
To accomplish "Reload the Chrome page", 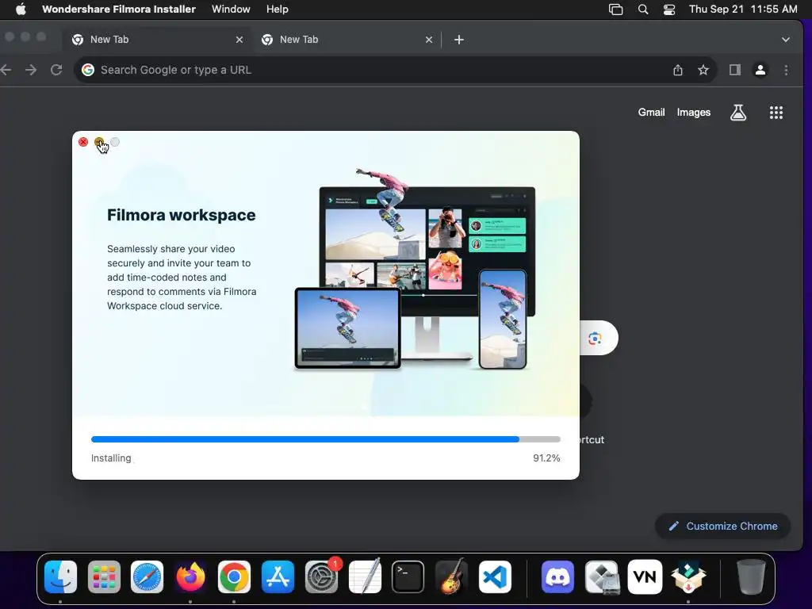I will pos(56,70).
